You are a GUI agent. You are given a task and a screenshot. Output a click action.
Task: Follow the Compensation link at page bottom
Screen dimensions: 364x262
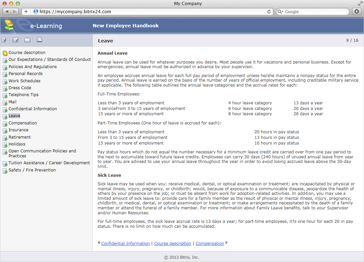tap(210, 244)
